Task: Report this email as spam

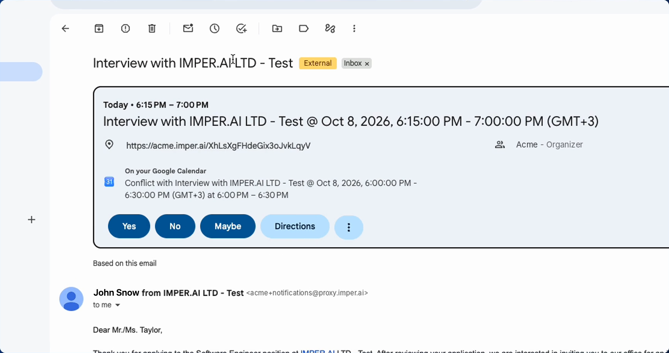Action: click(125, 28)
